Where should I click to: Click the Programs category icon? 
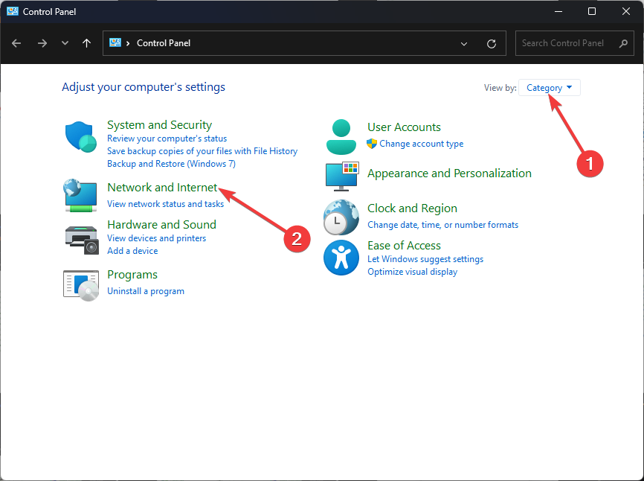(80, 284)
